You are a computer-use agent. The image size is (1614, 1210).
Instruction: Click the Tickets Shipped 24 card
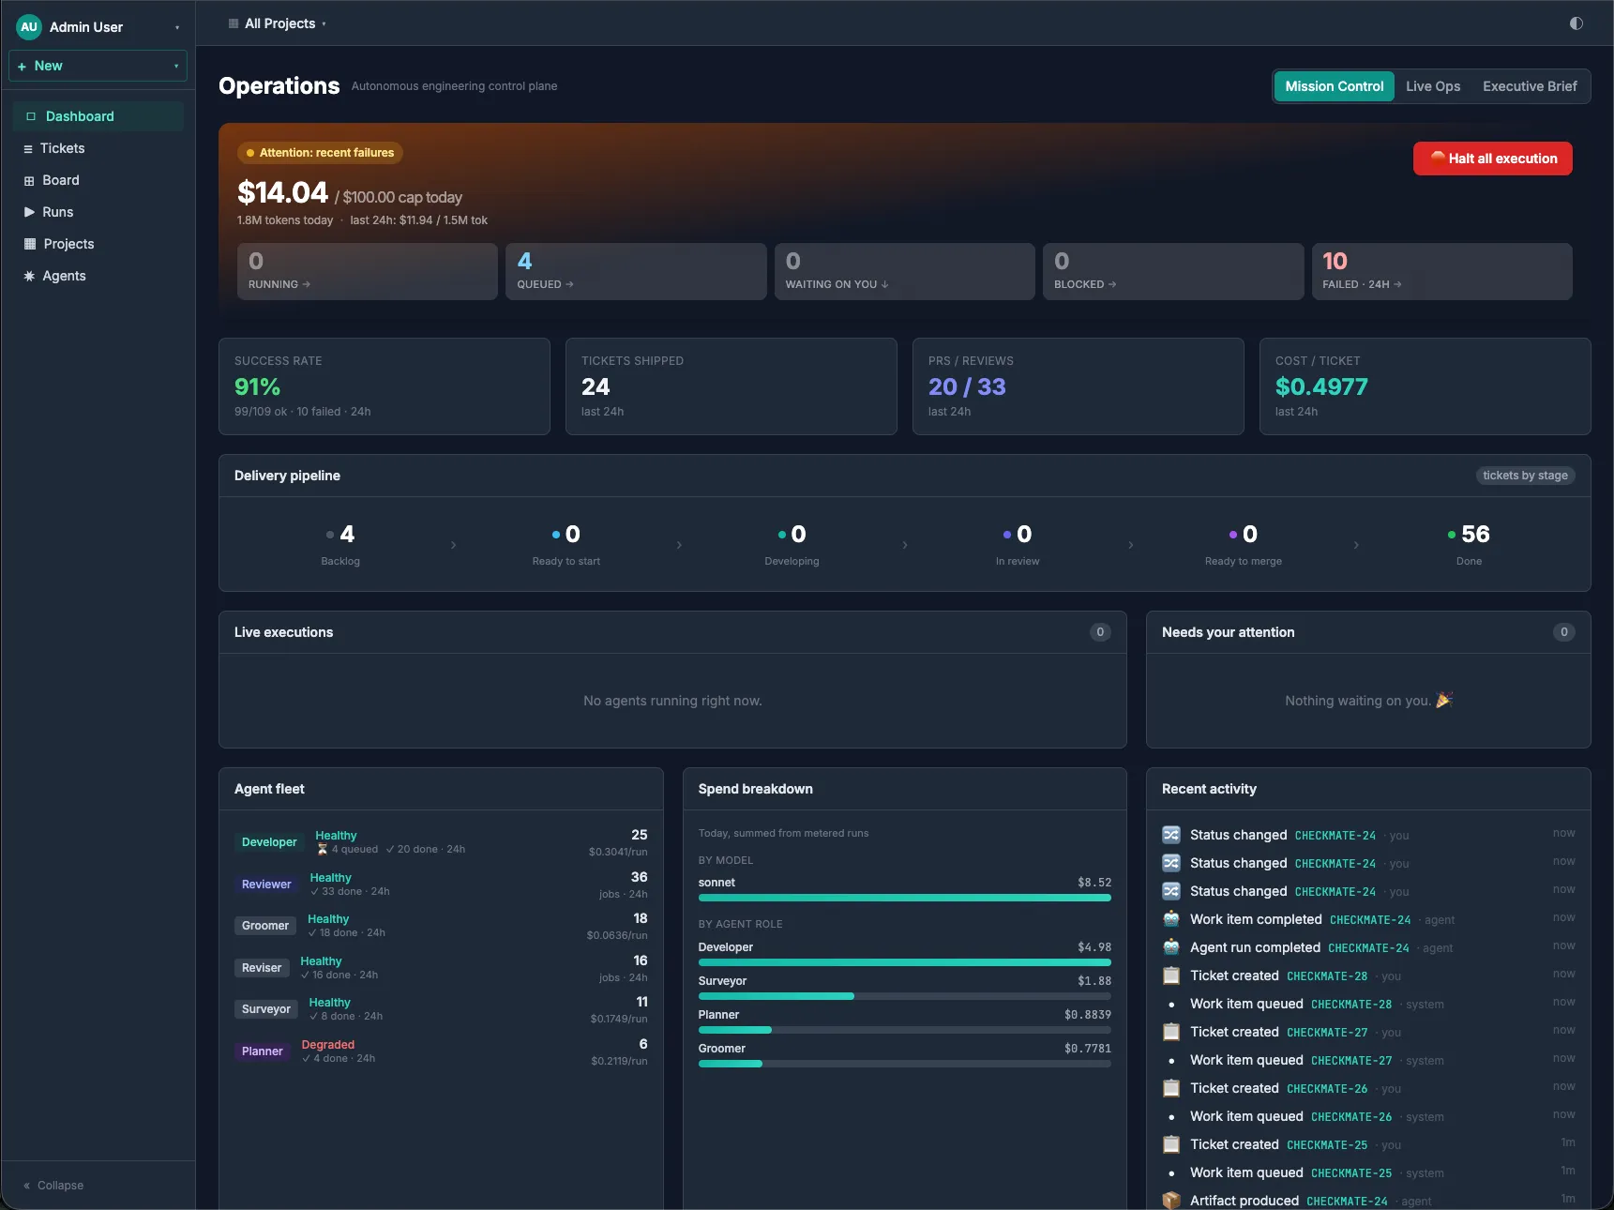coord(732,386)
